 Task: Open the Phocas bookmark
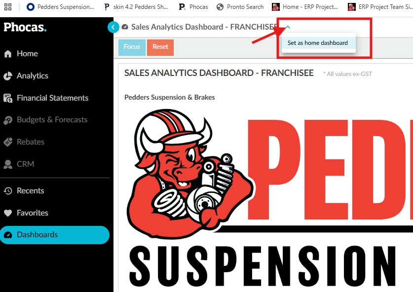click(x=193, y=7)
